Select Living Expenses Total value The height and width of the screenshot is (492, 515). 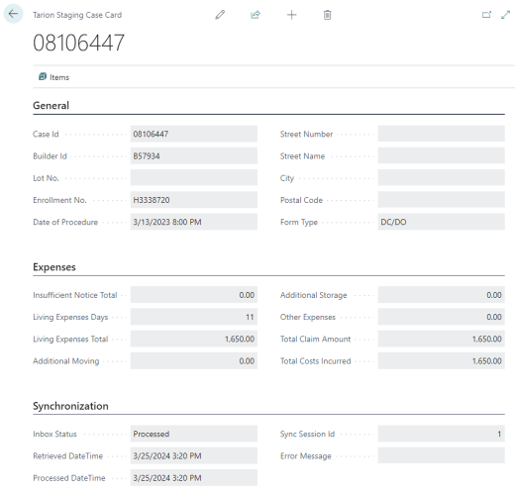pyautogui.click(x=194, y=339)
